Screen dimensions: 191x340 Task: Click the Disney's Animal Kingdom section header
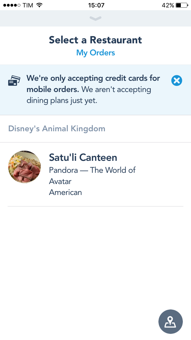(57, 128)
